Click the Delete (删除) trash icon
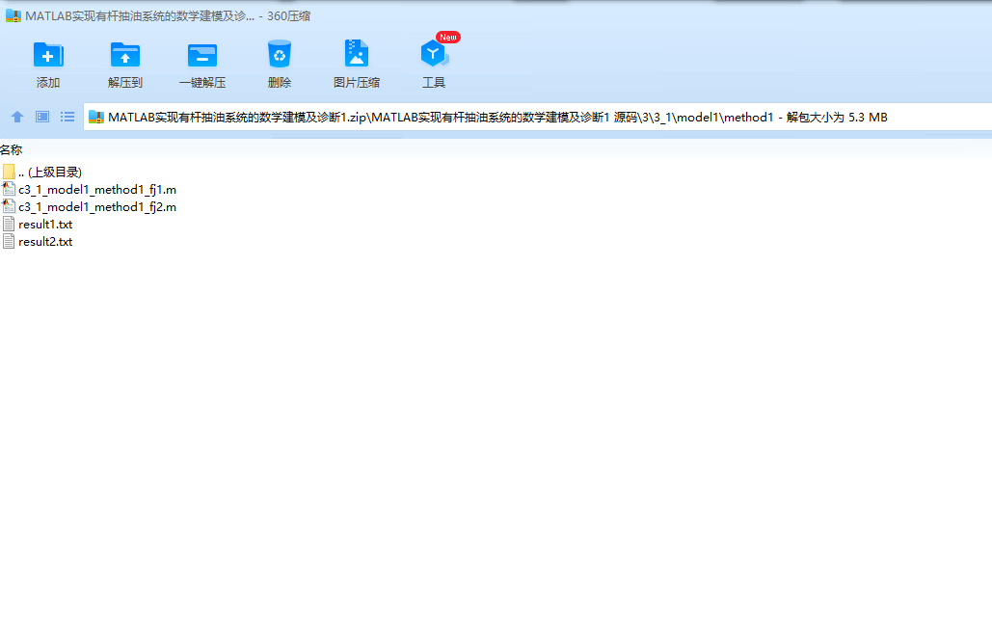This screenshot has width=992, height=639. pos(279,54)
